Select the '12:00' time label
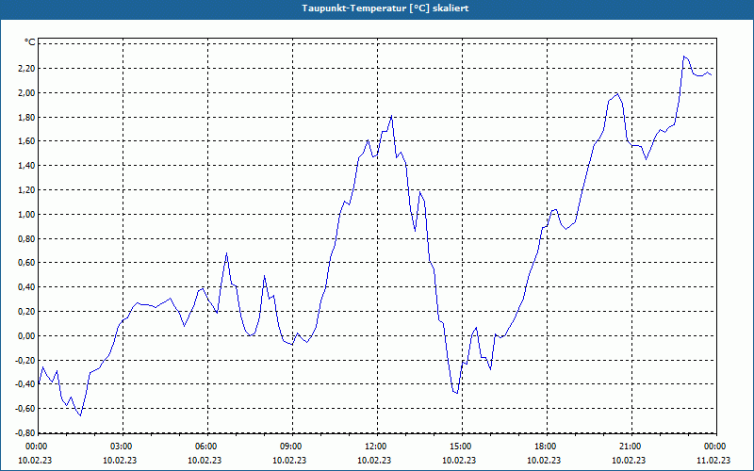This screenshot has width=754, height=471. (x=377, y=447)
